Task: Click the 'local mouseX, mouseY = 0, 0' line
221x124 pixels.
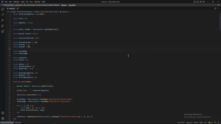Action: click(25, 34)
